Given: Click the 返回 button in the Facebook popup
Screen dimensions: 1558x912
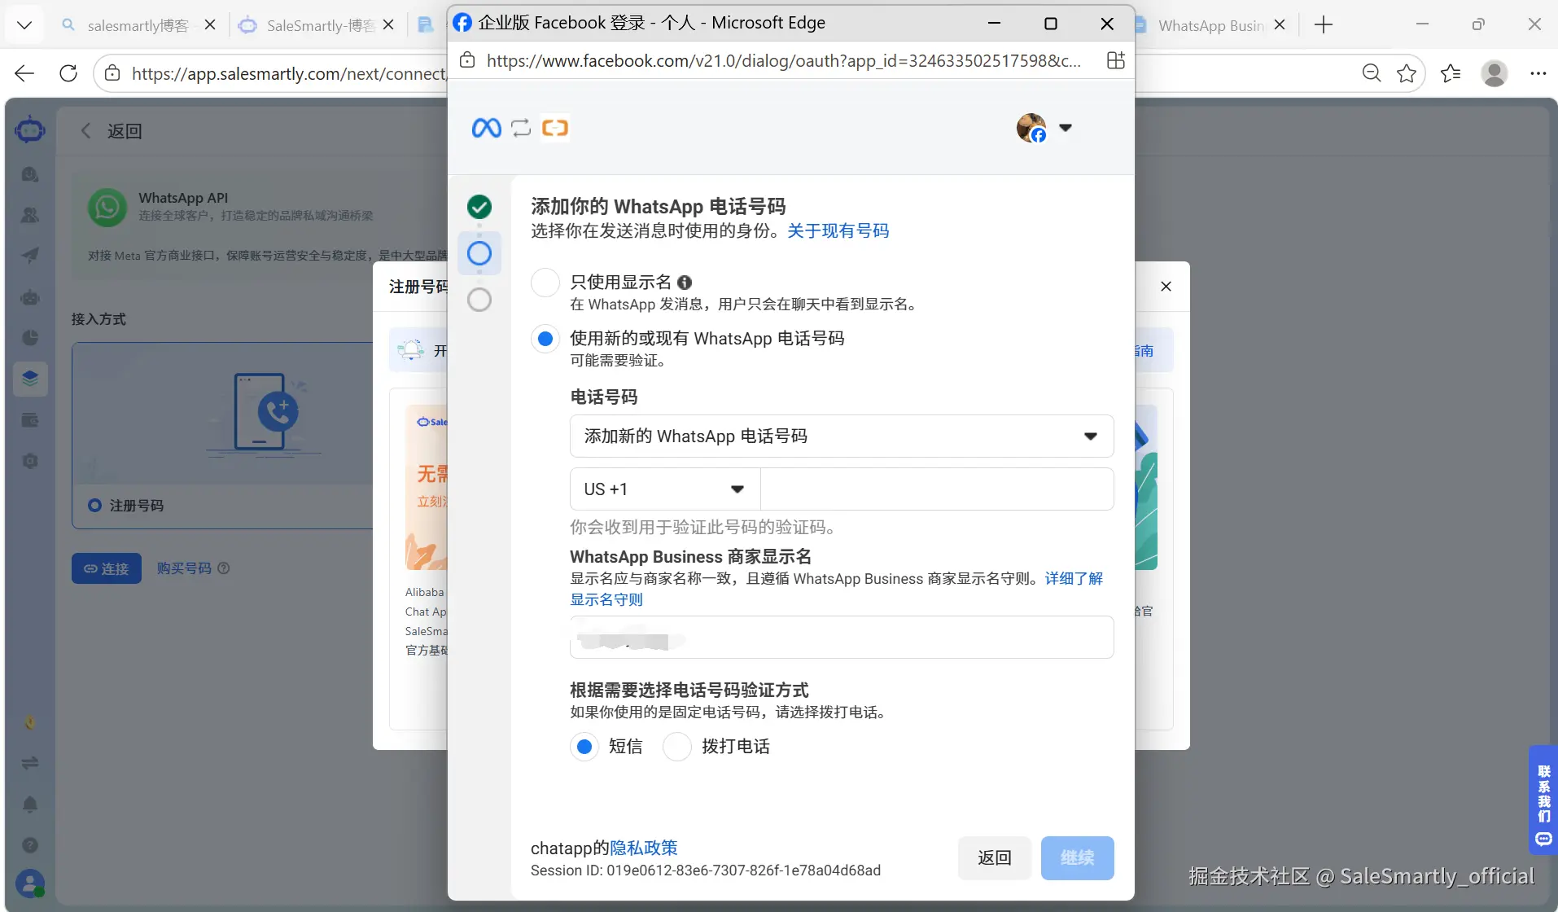Looking at the screenshot, I should [995, 858].
